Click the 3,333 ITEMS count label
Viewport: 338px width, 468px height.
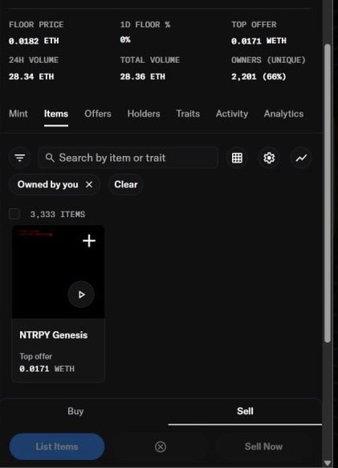click(58, 215)
